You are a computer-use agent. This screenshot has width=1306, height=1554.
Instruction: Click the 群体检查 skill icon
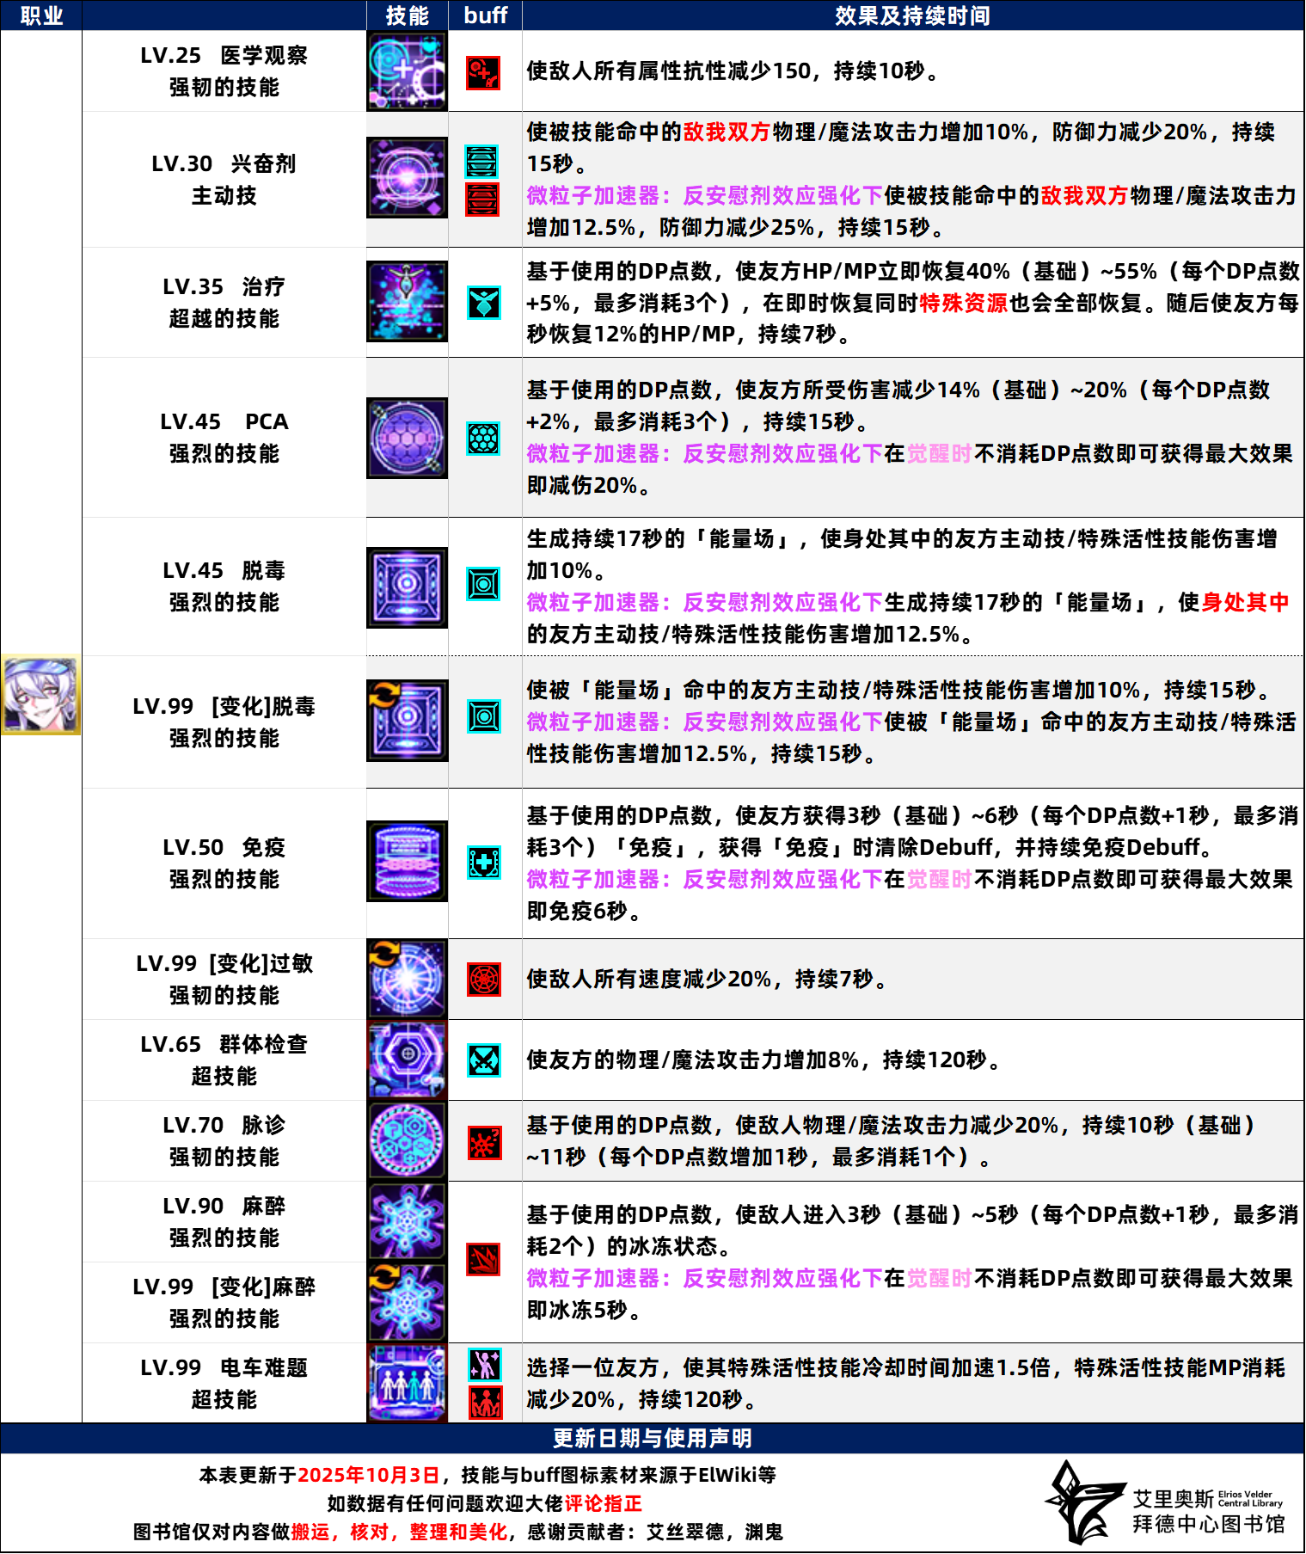[x=407, y=1060]
